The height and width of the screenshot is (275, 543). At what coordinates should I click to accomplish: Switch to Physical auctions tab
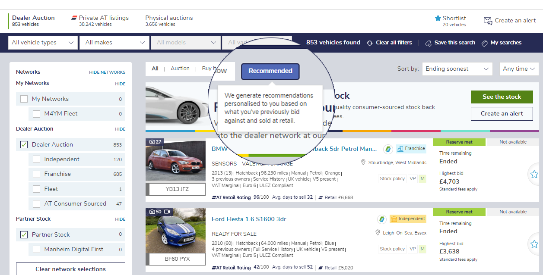pyautogui.click(x=169, y=21)
